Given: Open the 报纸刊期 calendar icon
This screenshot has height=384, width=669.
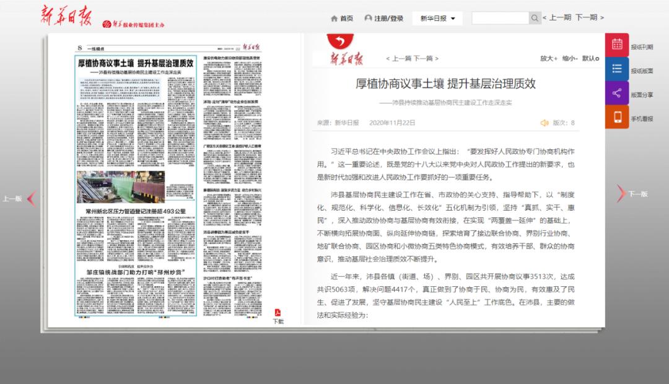Looking at the screenshot, I should click(617, 45).
